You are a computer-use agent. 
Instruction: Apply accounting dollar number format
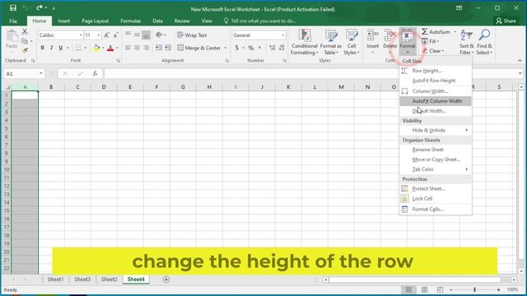pyautogui.click(x=237, y=48)
